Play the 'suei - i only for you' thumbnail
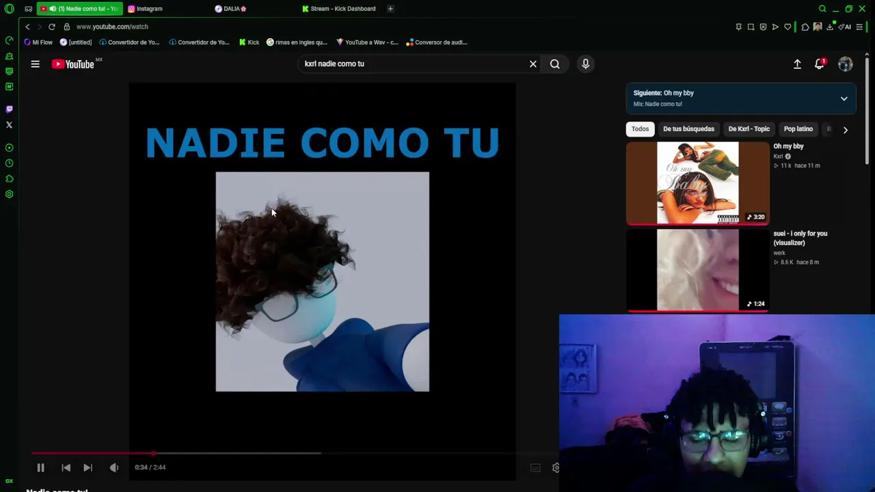The image size is (875, 492). click(x=697, y=271)
